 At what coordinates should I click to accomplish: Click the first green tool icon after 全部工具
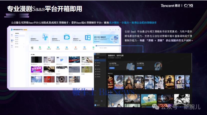point(40,47)
